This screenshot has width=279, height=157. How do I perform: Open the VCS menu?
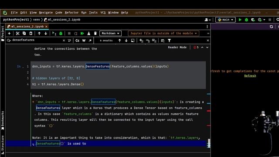pos(103,13)
